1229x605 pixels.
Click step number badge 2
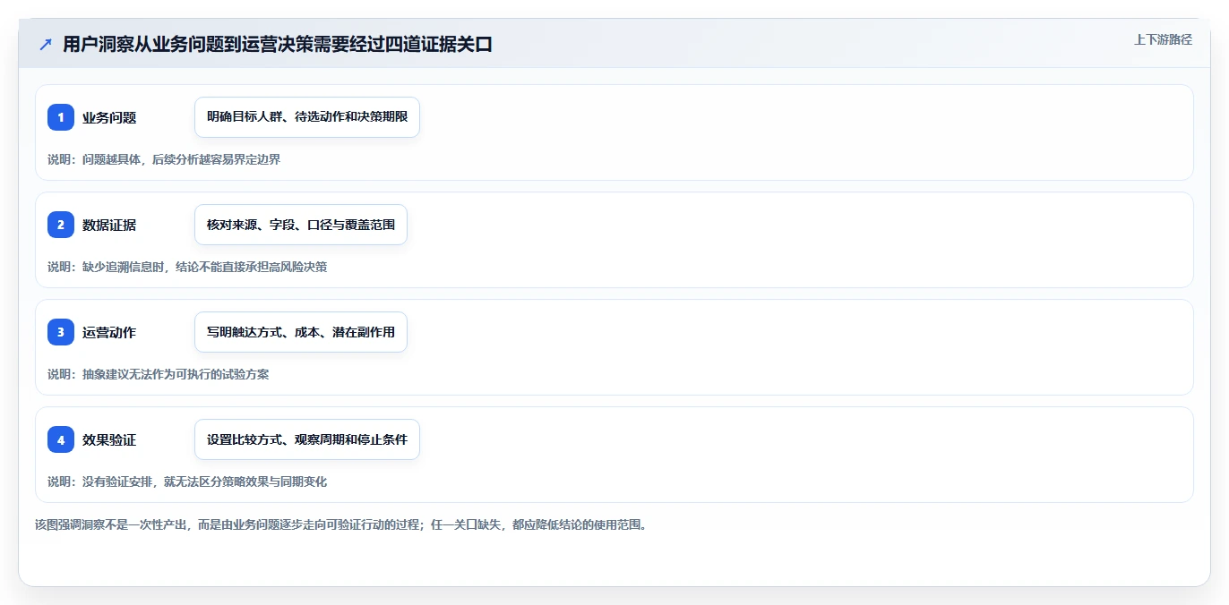[x=61, y=225]
